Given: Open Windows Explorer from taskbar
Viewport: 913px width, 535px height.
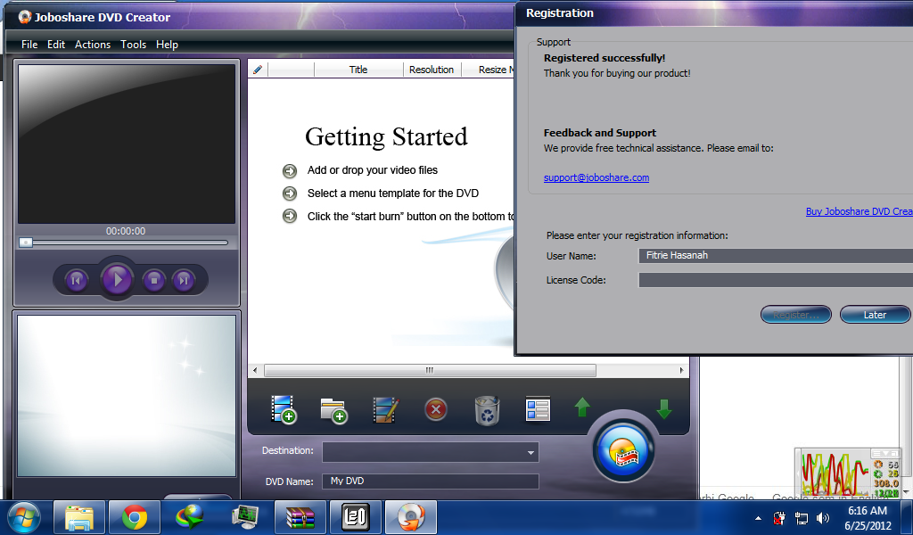Looking at the screenshot, I should (79, 517).
